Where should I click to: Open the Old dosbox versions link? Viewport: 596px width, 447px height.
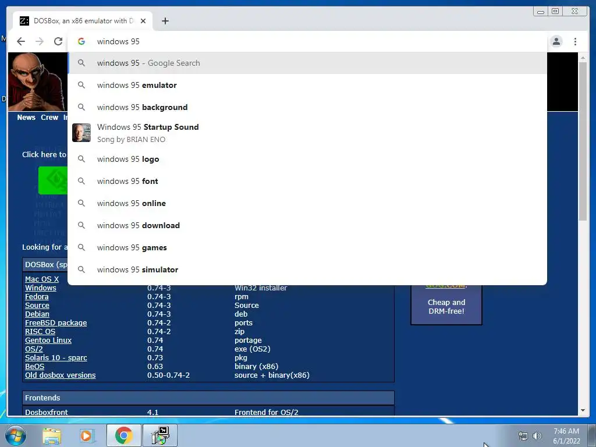click(x=61, y=375)
